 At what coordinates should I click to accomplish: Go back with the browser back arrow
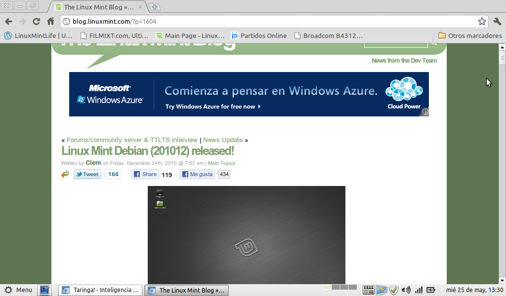(9, 22)
